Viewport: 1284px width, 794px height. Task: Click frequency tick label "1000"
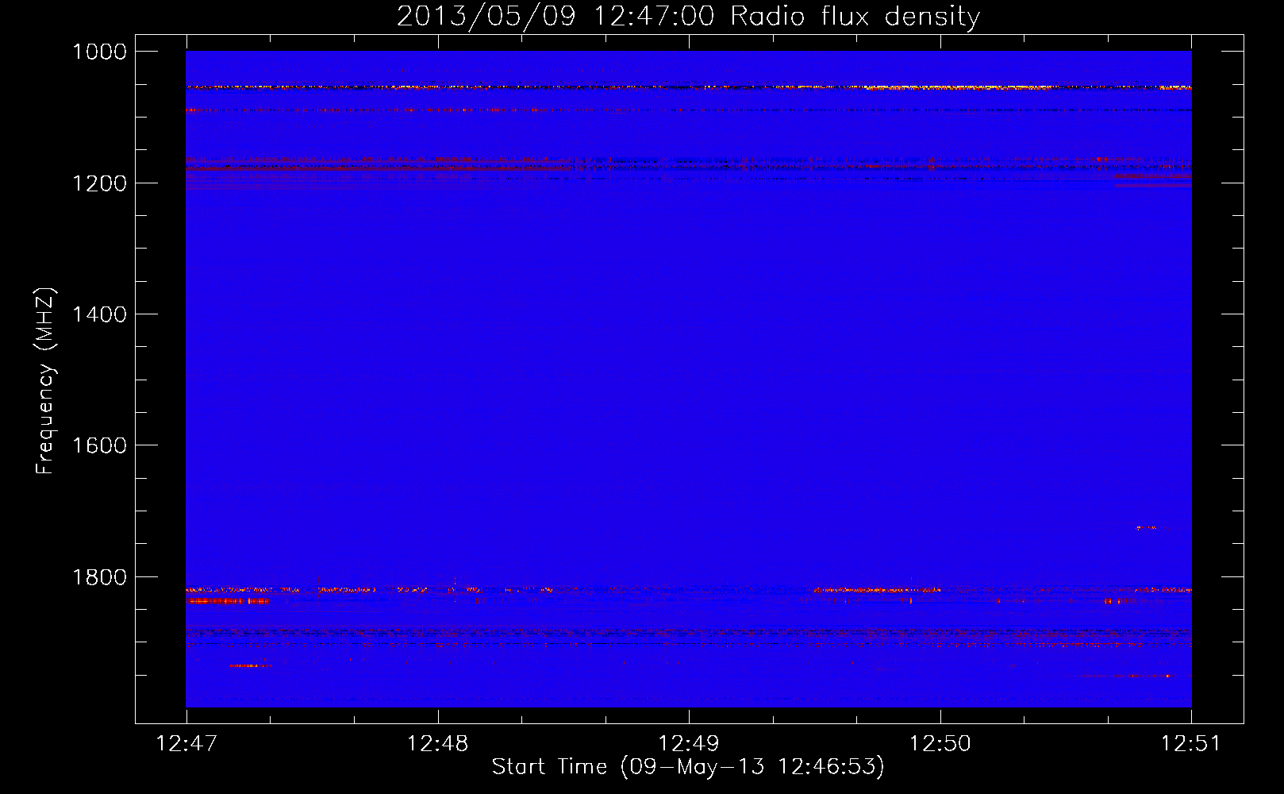(100, 52)
